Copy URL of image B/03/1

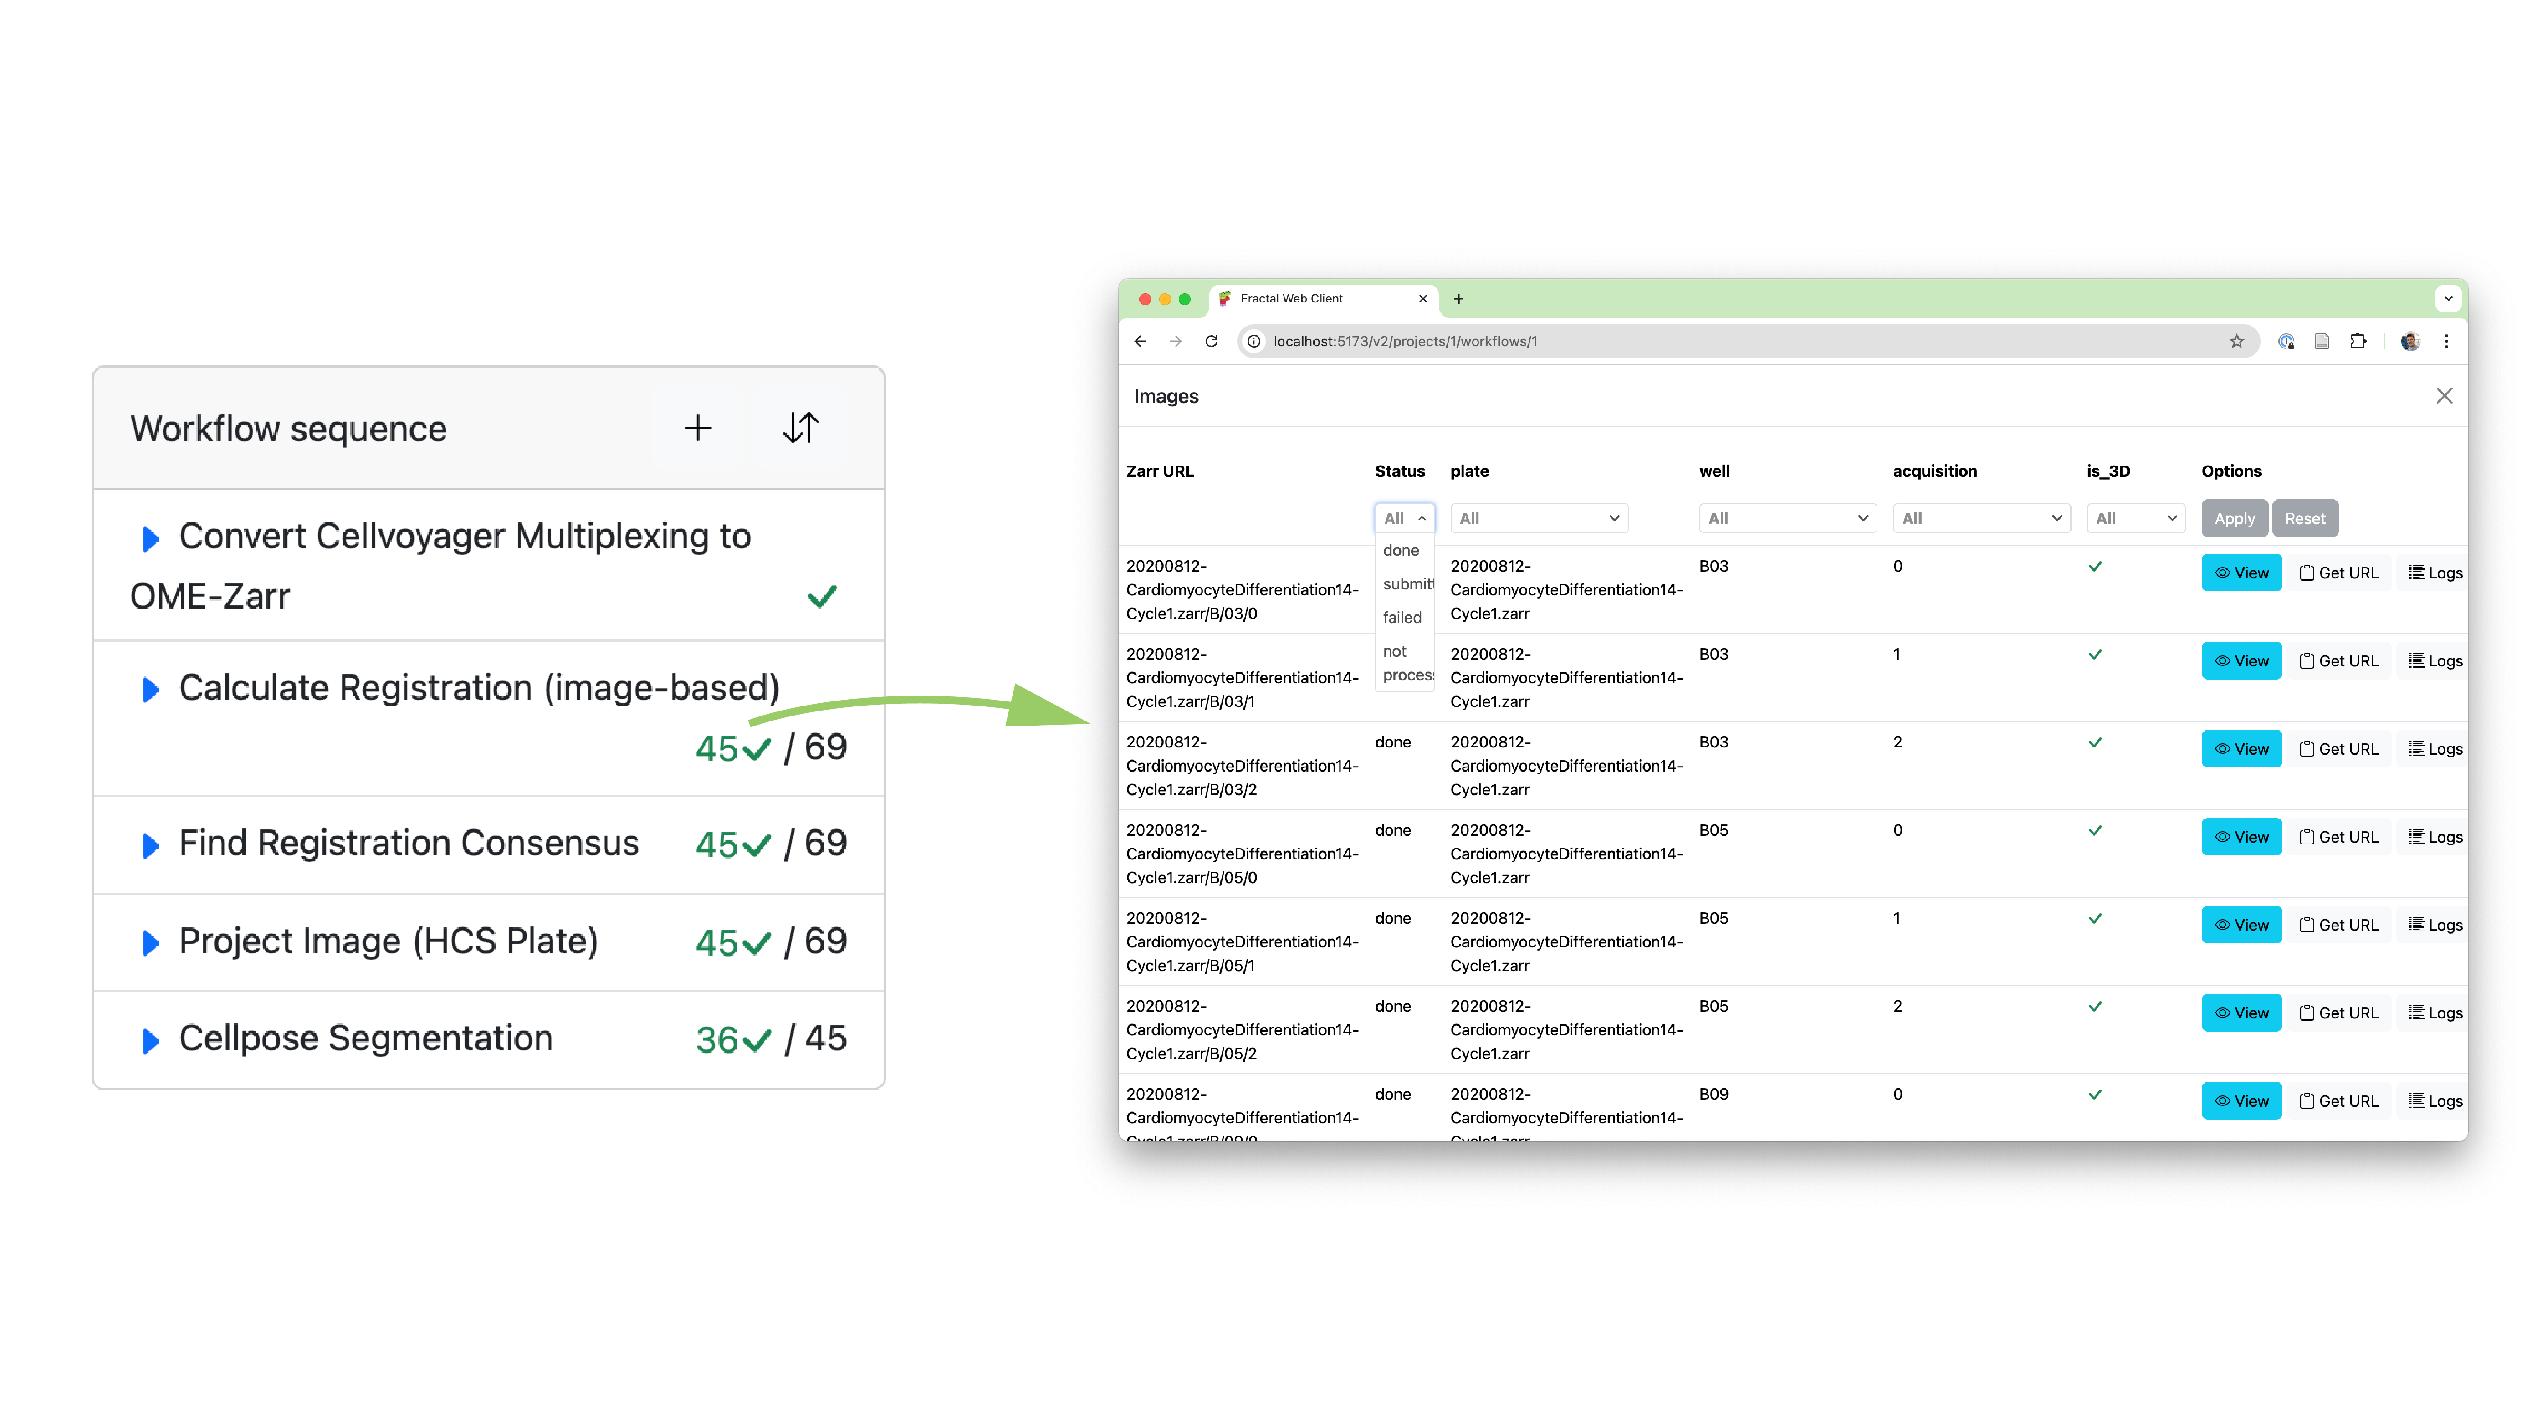2338,661
